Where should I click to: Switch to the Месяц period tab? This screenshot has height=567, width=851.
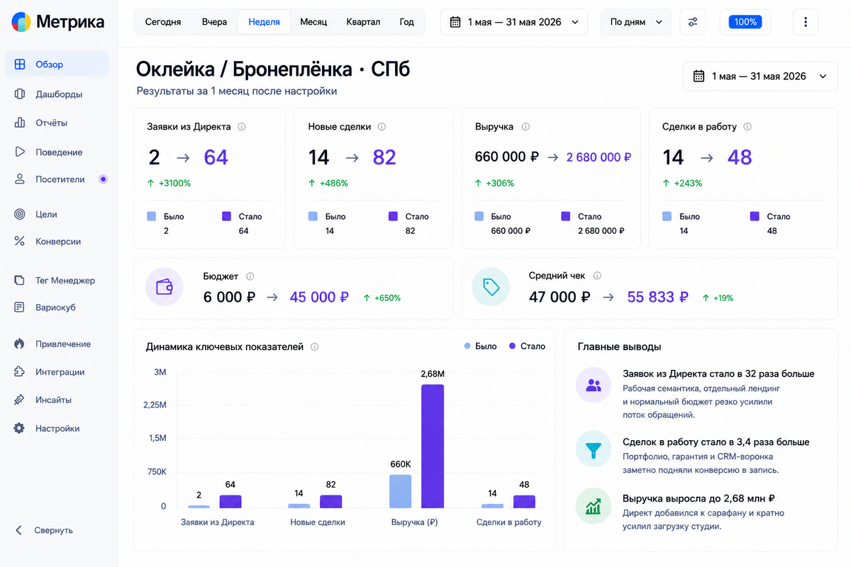(x=313, y=22)
